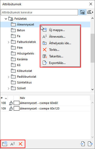Click the folder tree scroll-up arrow
This screenshot has height=149, width=95.
click(92, 18)
